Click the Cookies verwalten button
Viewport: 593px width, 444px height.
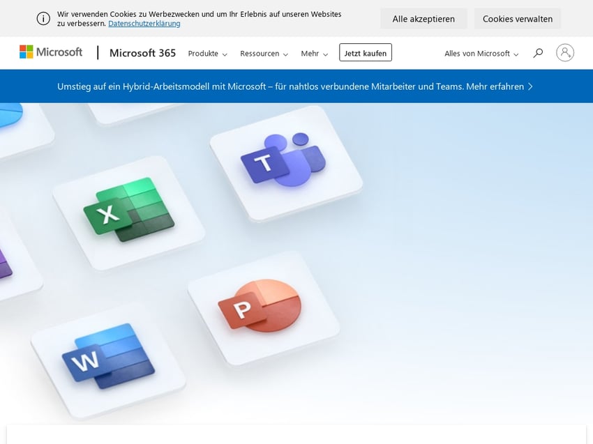(517, 19)
